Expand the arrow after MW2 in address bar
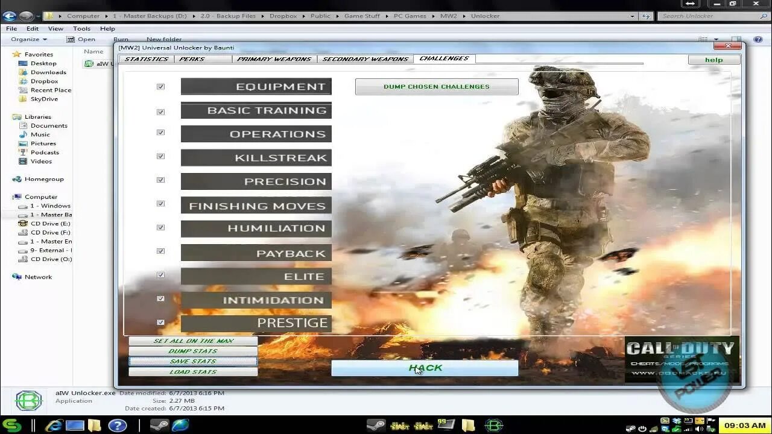This screenshot has width=772, height=434. point(463,16)
